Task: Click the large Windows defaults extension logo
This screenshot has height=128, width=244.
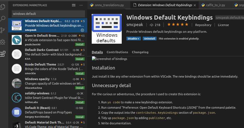Action: coord(107,29)
